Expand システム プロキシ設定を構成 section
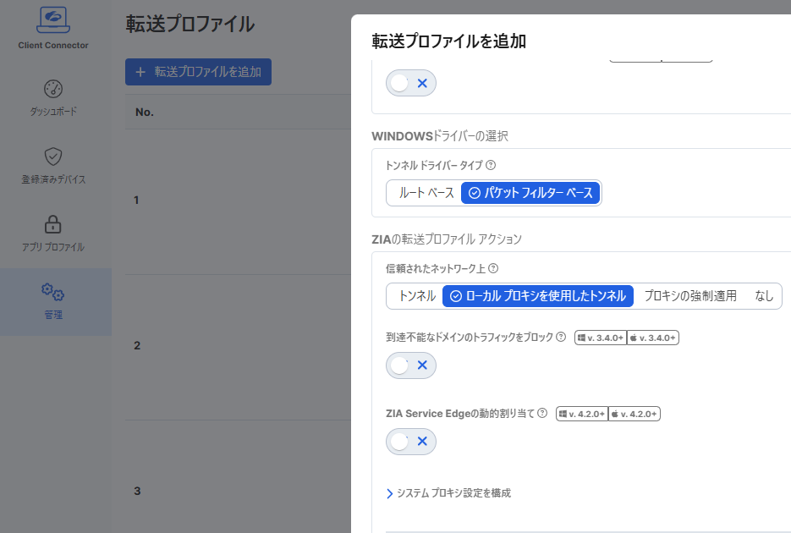The width and height of the screenshot is (791, 533). tap(448, 493)
